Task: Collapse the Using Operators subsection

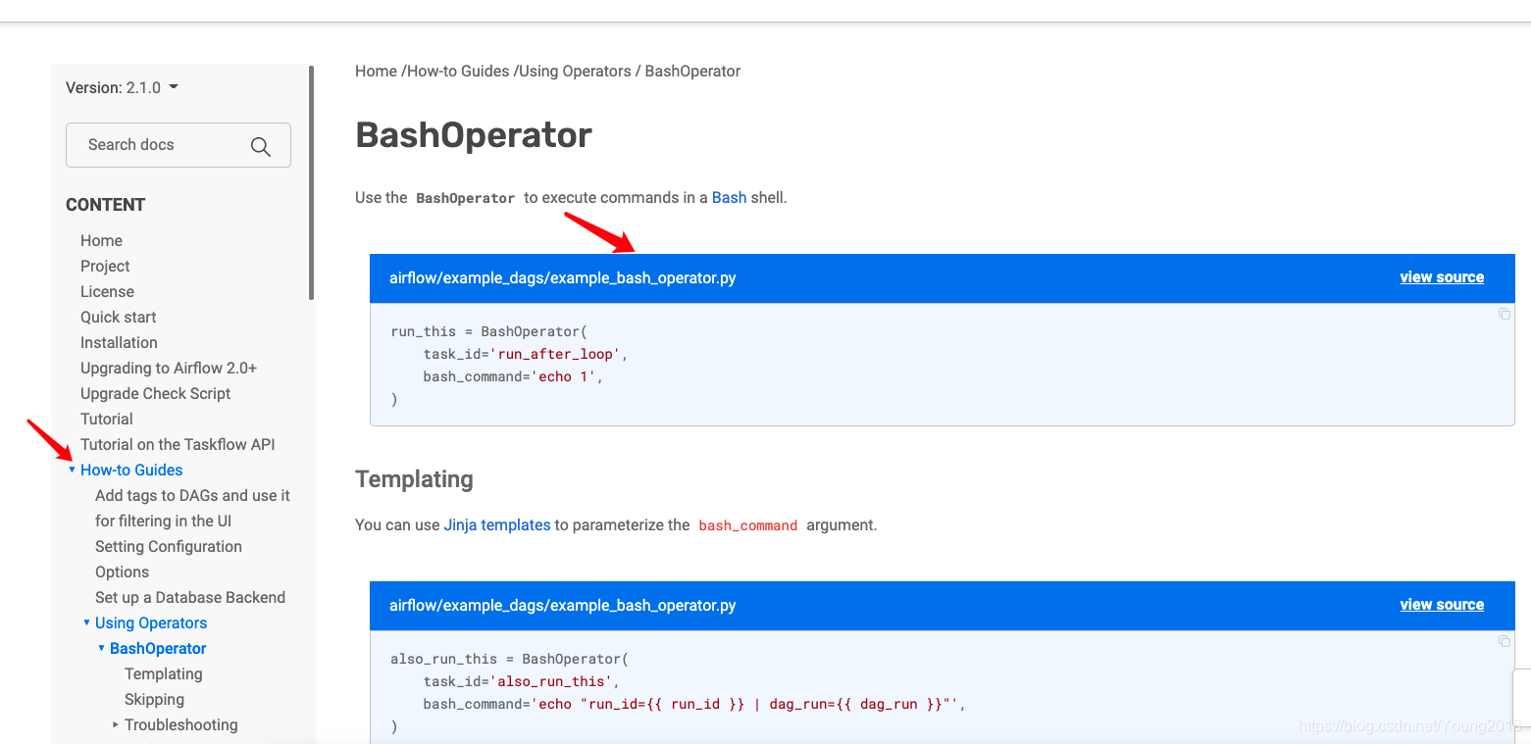Action: (86, 622)
